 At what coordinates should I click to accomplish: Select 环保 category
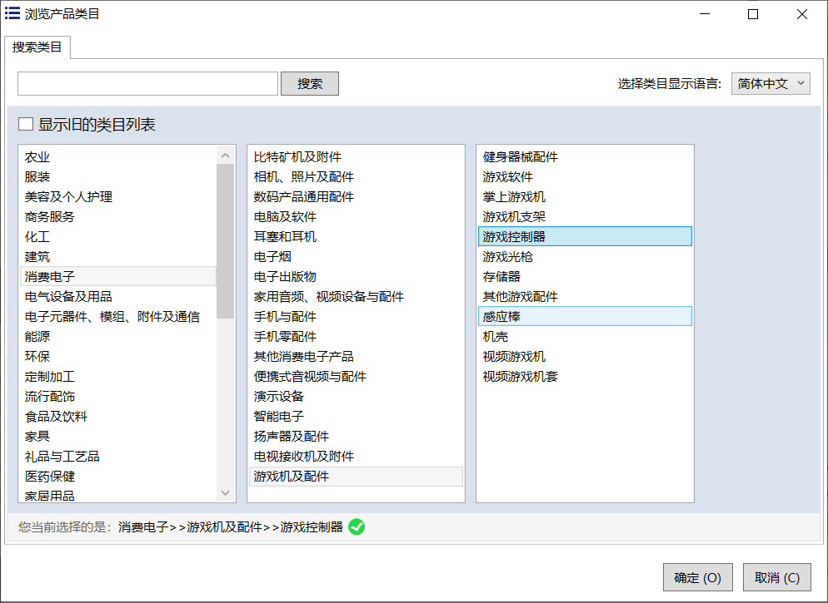pyautogui.click(x=117, y=357)
